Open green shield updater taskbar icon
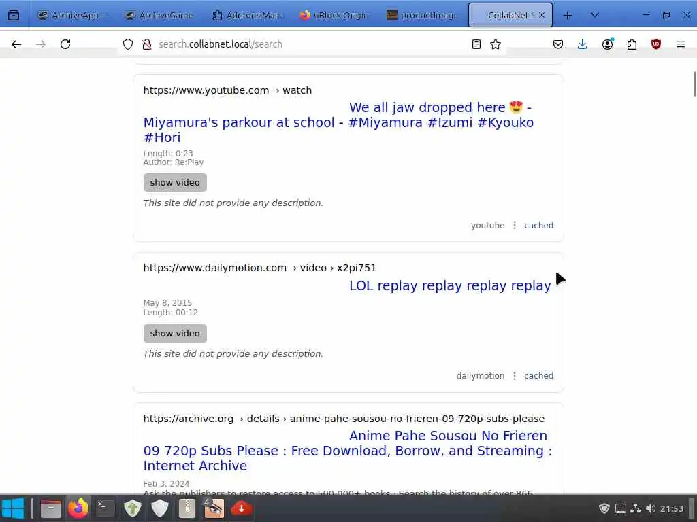 point(133,508)
